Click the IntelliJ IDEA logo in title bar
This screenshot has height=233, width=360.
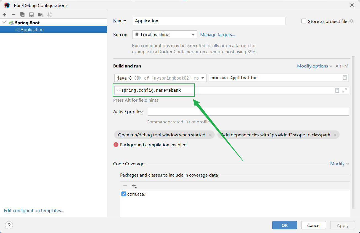tap(7, 5)
